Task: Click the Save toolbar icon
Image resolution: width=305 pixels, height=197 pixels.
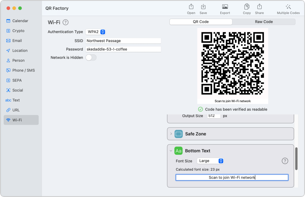Action: [x=203, y=7]
